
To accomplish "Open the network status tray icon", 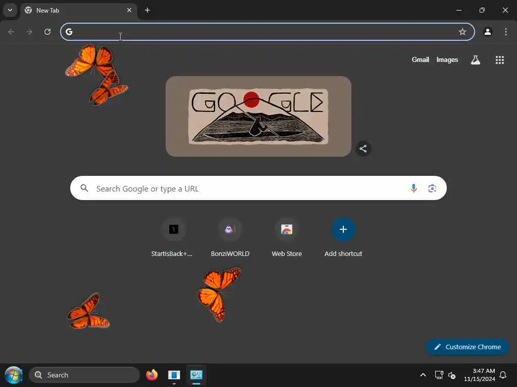I will click(439, 375).
